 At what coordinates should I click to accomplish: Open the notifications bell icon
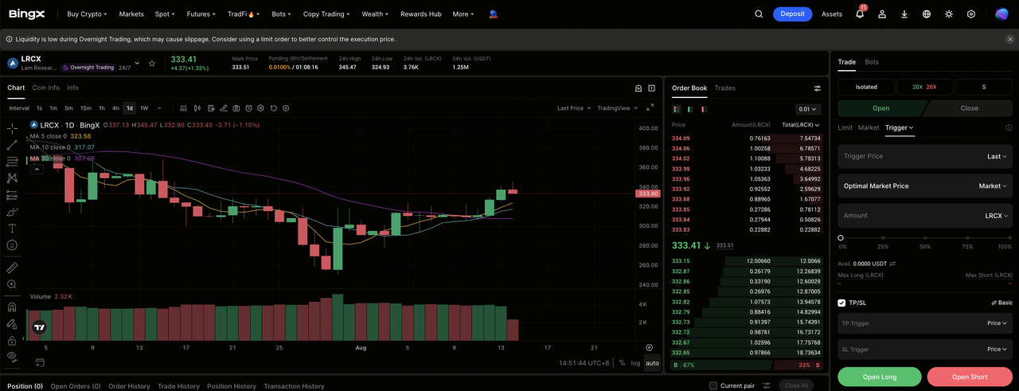pyautogui.click(x=860, y=14)
